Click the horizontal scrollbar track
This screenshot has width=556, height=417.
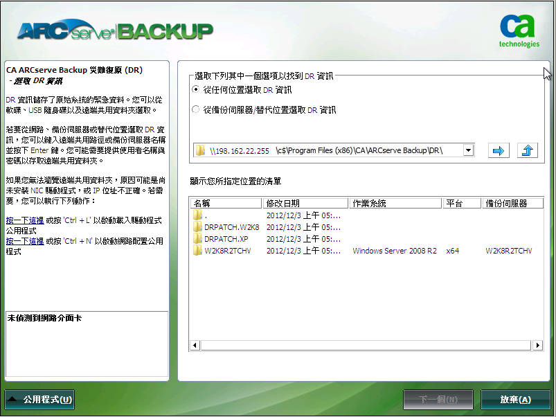tap(366, 345)
